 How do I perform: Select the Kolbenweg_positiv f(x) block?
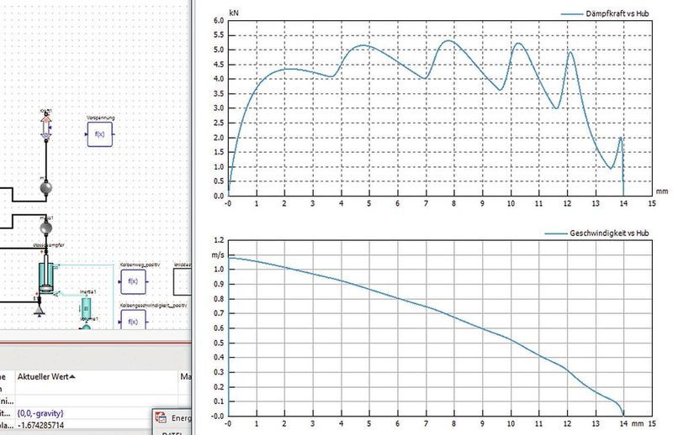click(133, 281)
